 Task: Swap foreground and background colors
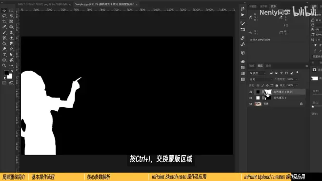pyautogui.click(x=12, y=71)
